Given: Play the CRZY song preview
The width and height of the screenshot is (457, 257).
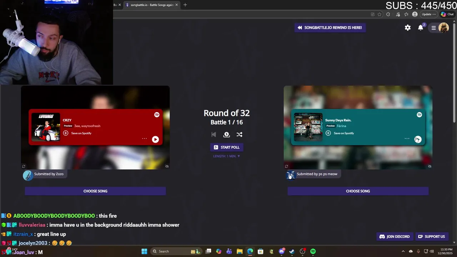Looking at the screenshot, I should click(x=155, y=140).
